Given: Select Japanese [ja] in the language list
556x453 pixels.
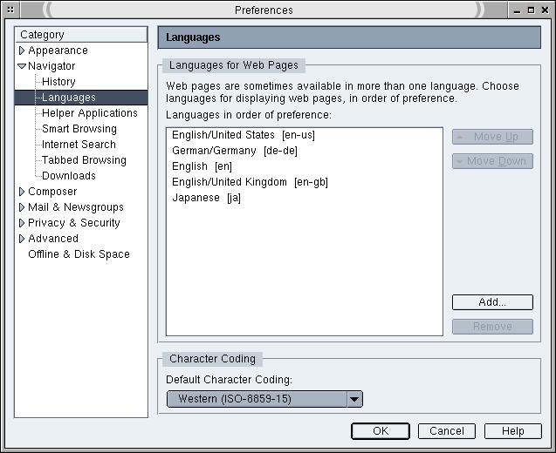Looking at the screenshot, I should pyautogui.click(x=206, y=198).
